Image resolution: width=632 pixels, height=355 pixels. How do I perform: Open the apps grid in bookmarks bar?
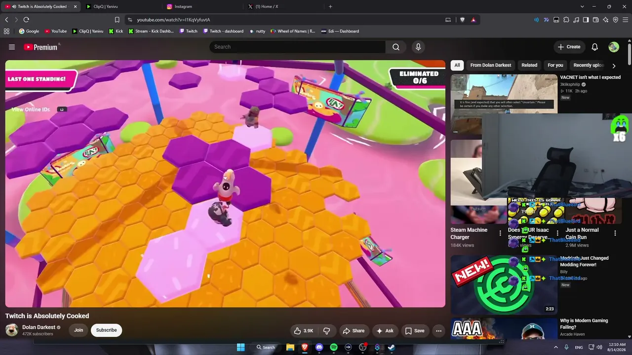coord(6,31)
